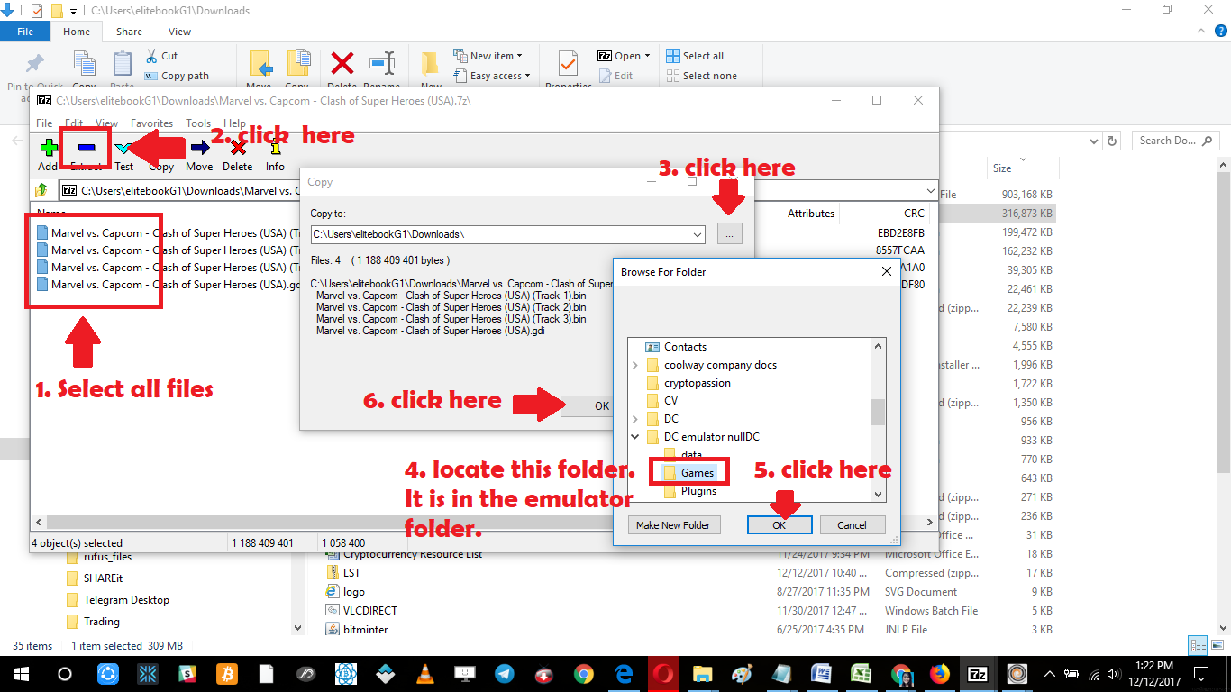Click Copy path in Explorer ribbon
The width and height of the screenshot is (1231, 692).
coord(177,76)
